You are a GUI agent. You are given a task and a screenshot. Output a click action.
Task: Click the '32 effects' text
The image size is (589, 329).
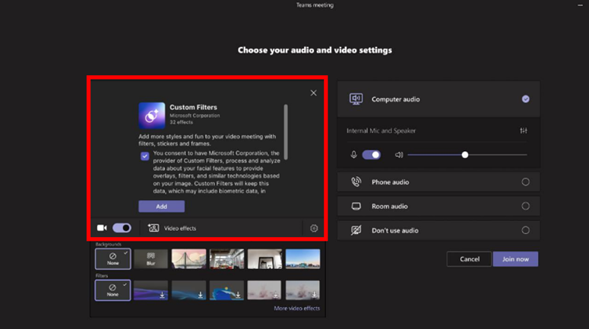click(x=181, y=122)
